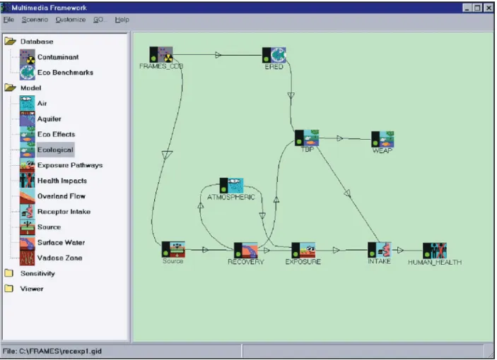
Task: Click the Eco Benchmarks fish icon
Action: click(28, 73)
